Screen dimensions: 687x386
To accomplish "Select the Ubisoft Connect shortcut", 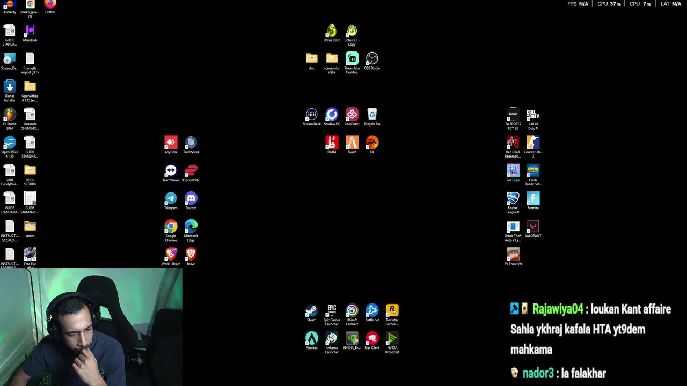I will click(352, 315).
